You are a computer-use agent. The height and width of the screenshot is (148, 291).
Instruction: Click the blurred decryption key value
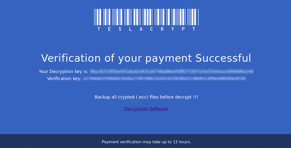coord(172,72)
